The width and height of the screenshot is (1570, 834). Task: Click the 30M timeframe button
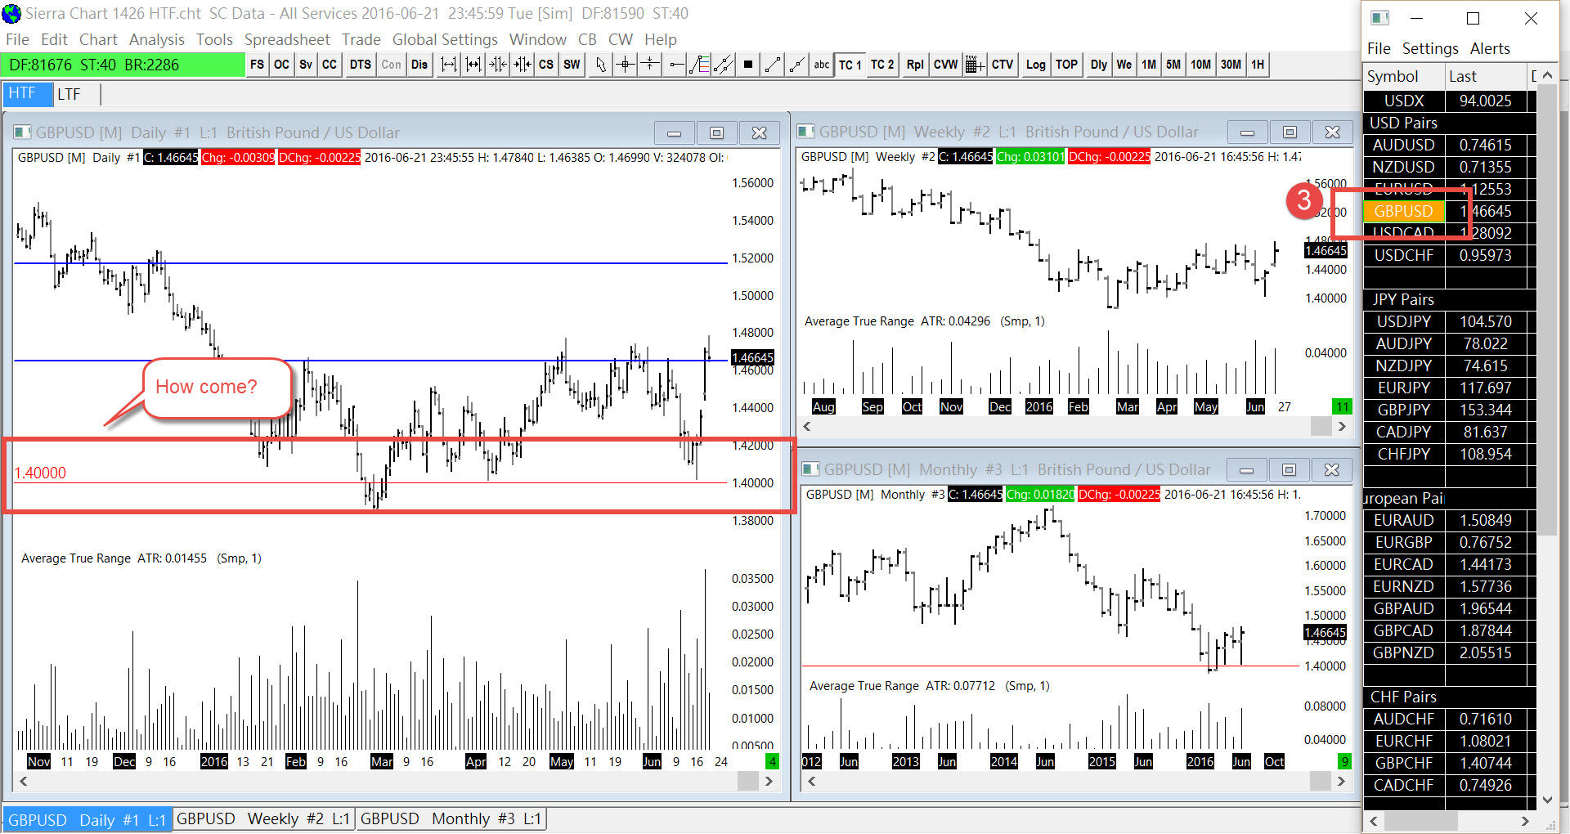(x=1231, y=65)
